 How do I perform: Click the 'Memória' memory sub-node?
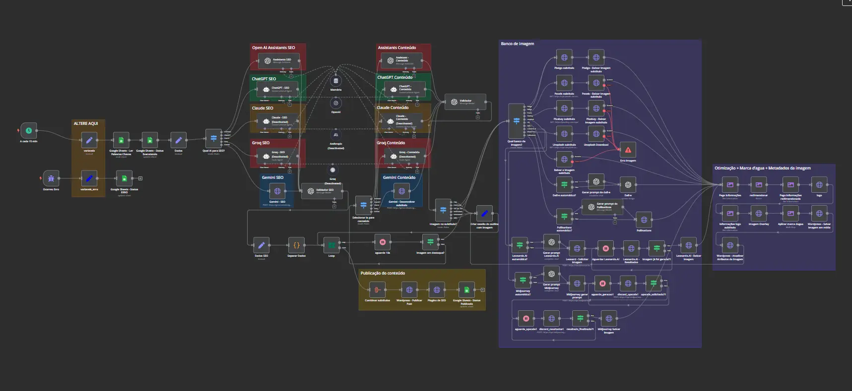coord(336,81)
